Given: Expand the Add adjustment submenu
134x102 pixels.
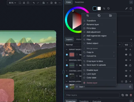Looking at the screenshot, I should point(99,32).
